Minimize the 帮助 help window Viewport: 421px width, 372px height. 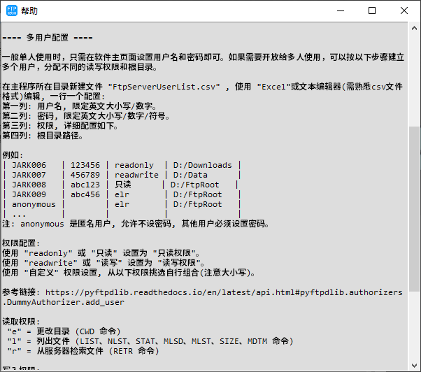[339, 10]
